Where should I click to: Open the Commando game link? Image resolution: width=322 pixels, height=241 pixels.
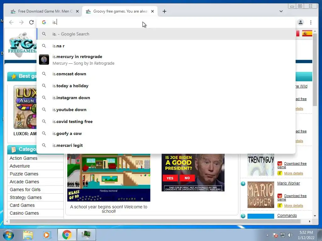287,216
